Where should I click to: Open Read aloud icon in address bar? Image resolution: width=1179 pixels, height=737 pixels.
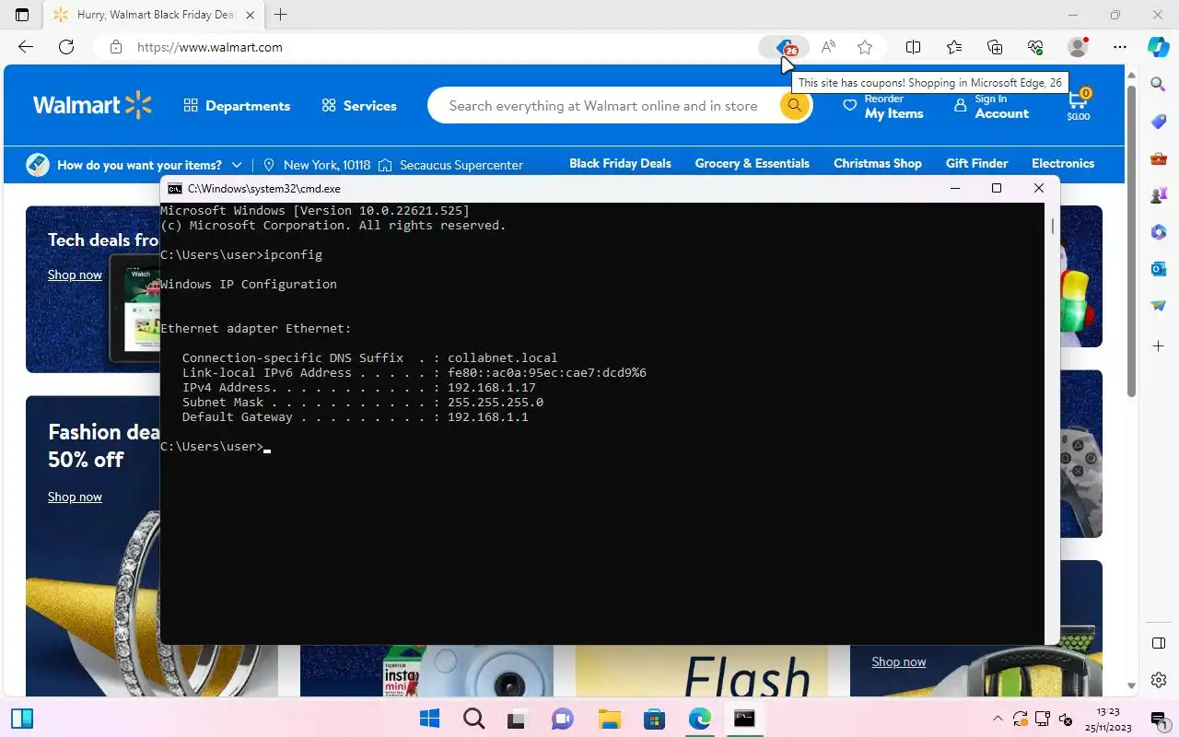pos(828,47)
